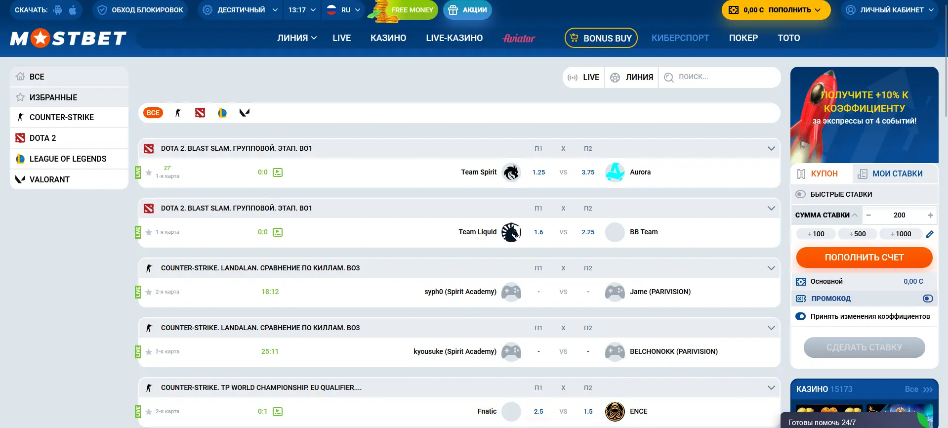Click Пополнить счет button
This screenshot has height=428, width=948.
coord(865,257)
